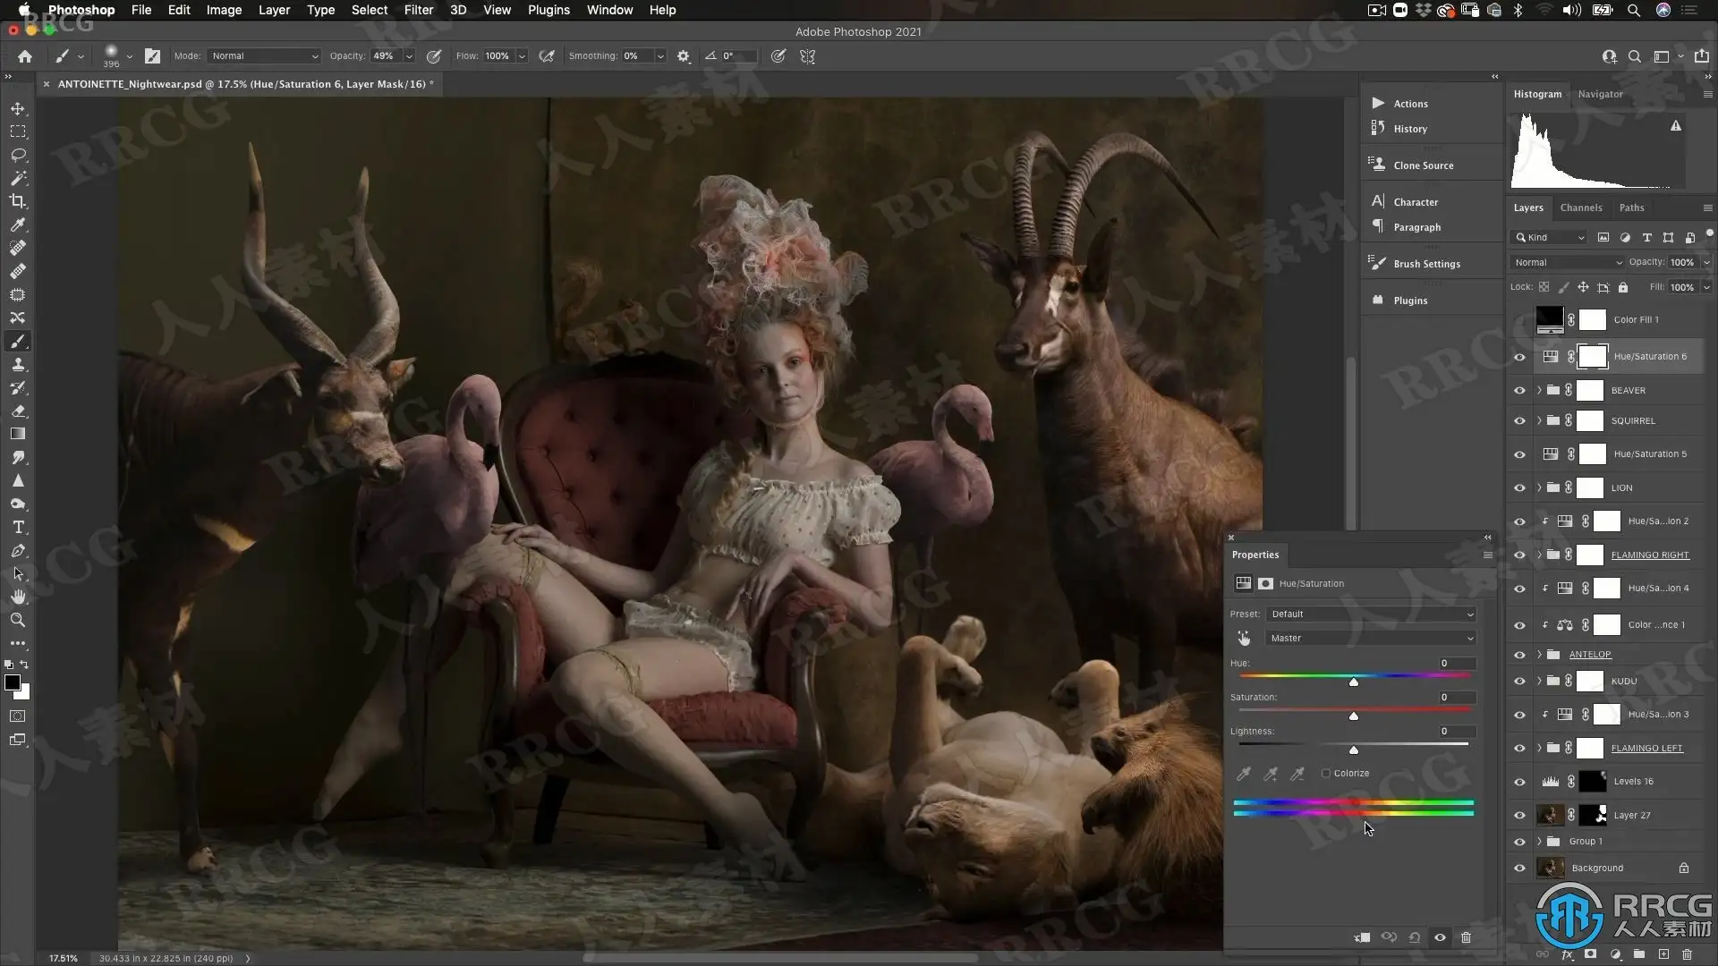Open the Brush Settings panel
This screenshot has width=1718, height=966.
click(x=1425, y=264)
